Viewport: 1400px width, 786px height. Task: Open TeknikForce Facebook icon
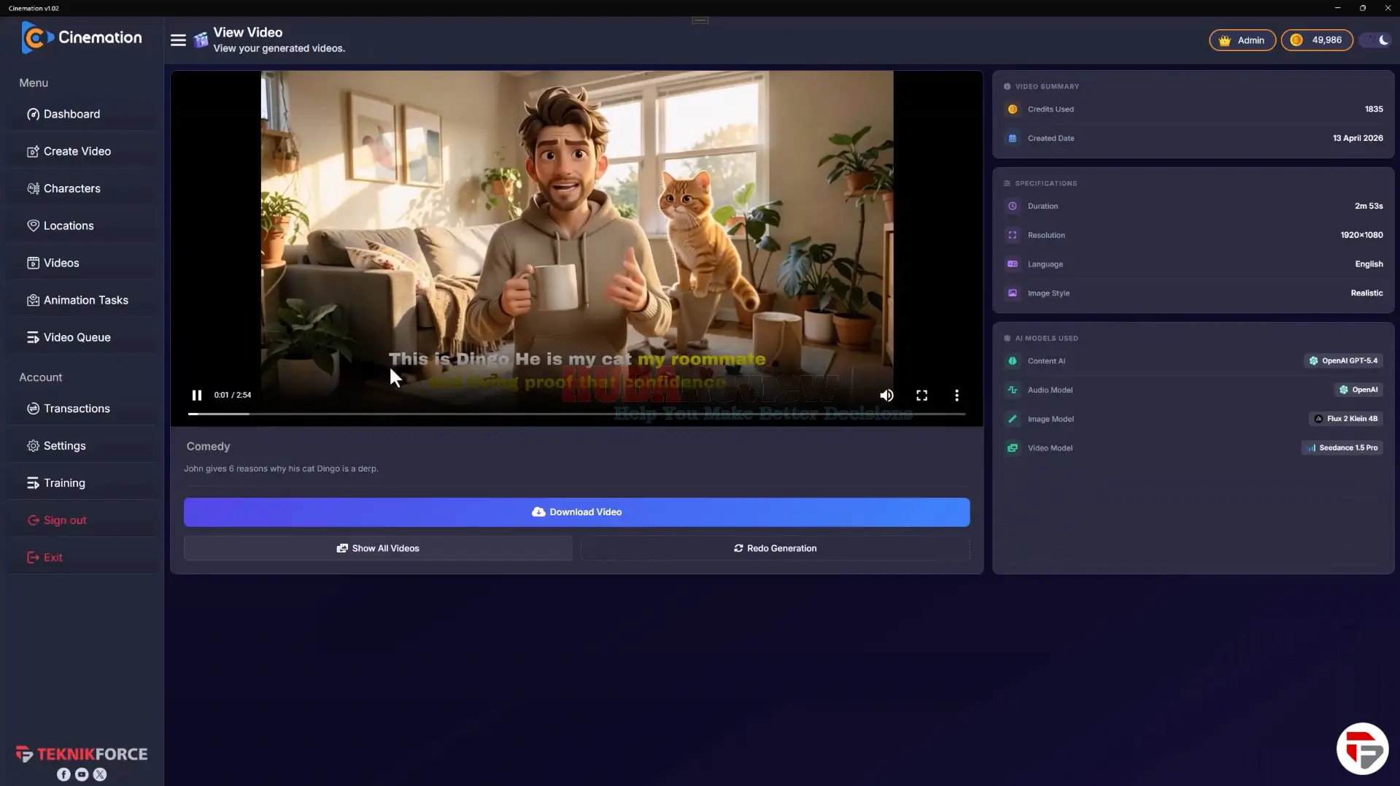(x=63, y=774)
